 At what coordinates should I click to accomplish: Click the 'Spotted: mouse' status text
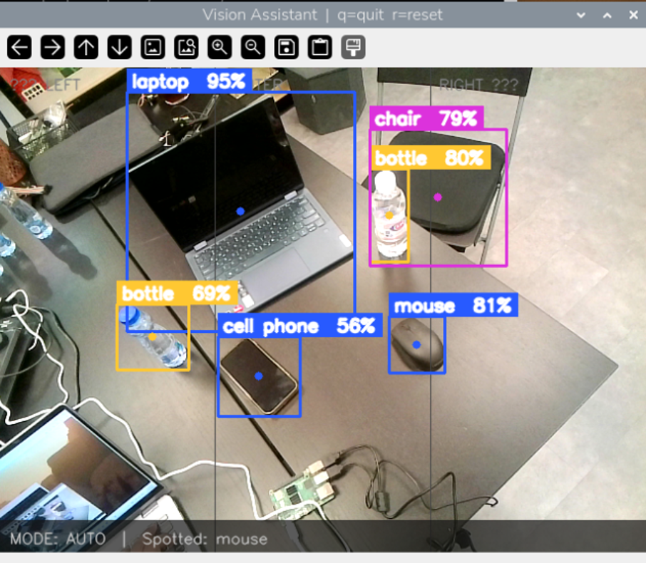coord(205,539)
